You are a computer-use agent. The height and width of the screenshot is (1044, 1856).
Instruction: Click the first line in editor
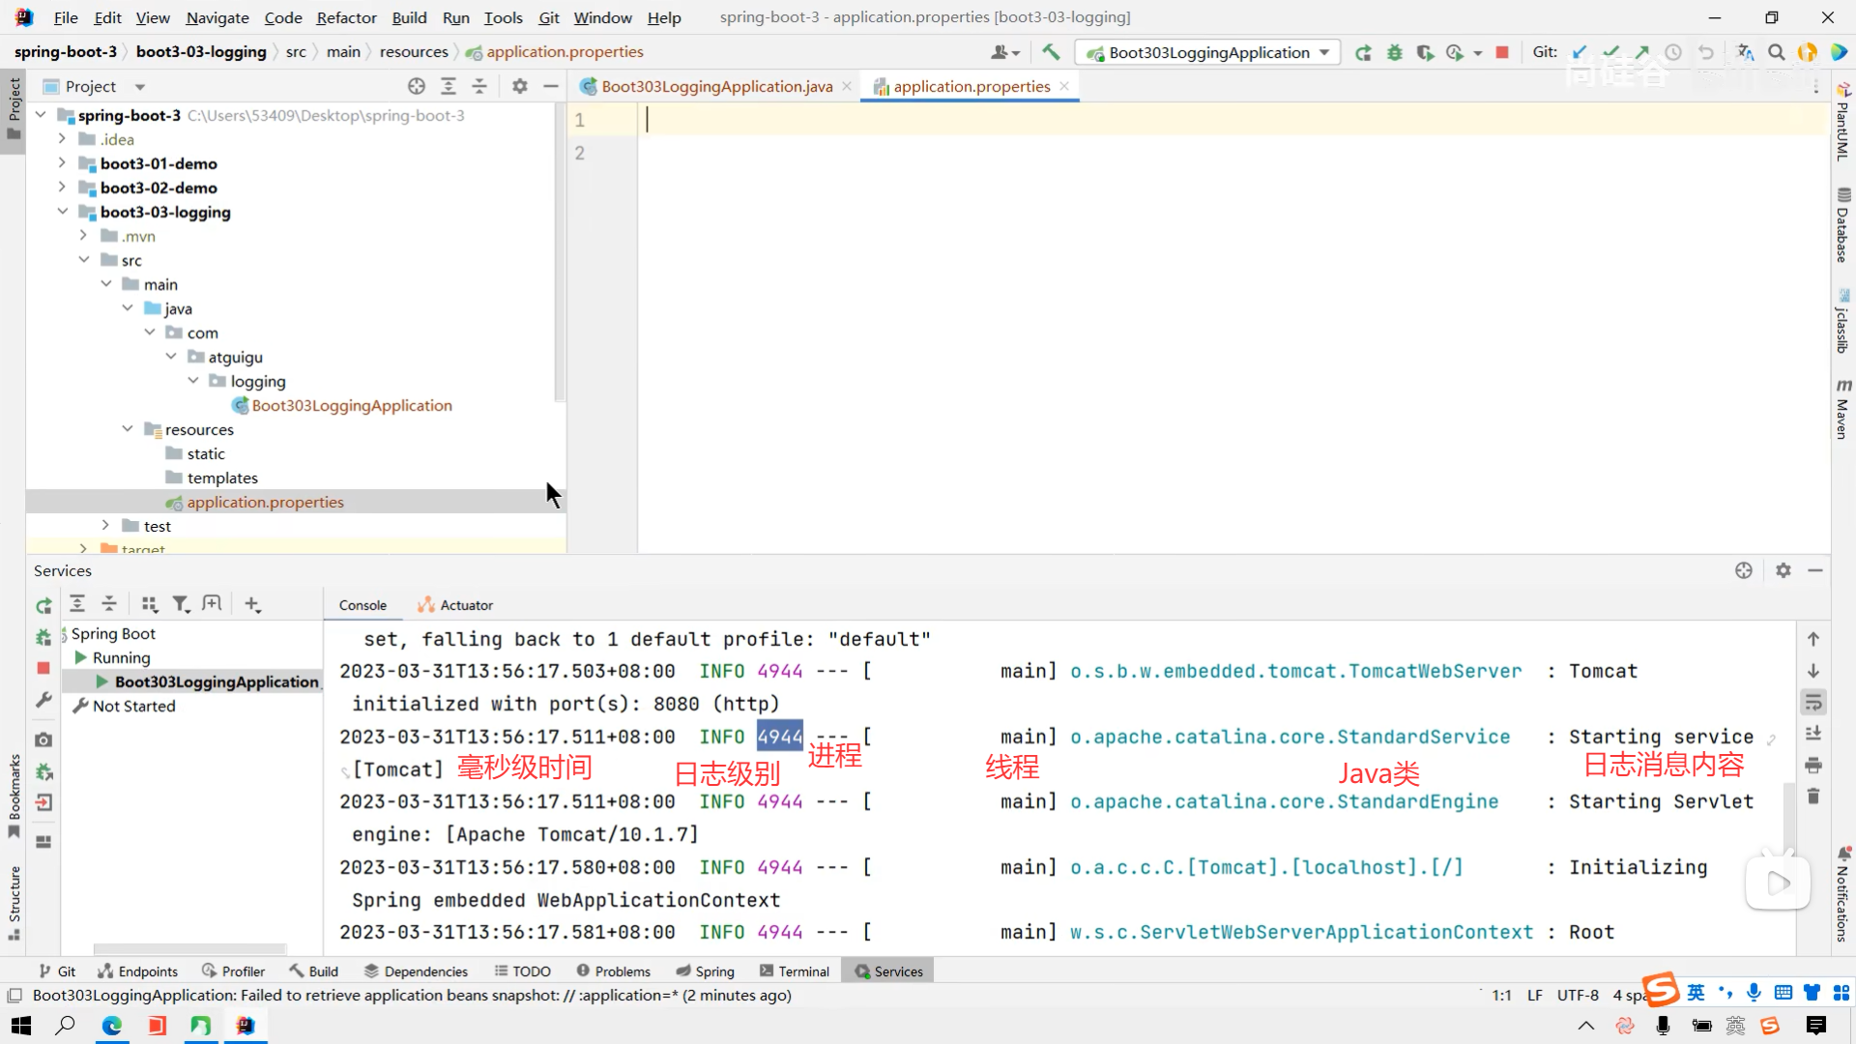pyautogui.click(x=1160, y=120)
